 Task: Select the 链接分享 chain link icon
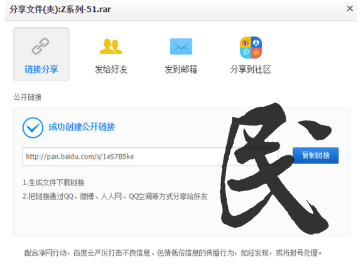(41, 46)
